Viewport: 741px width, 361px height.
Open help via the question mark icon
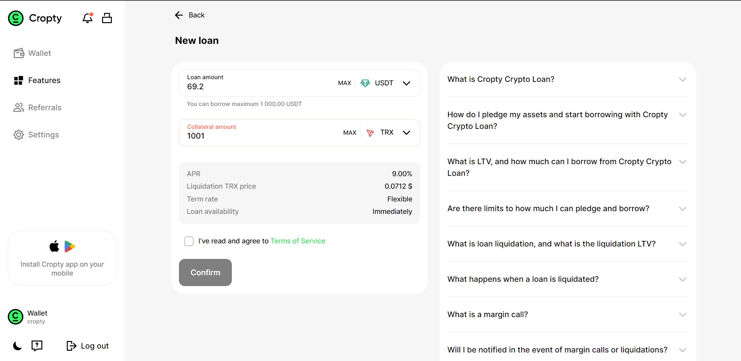click(x=37, y=346)
